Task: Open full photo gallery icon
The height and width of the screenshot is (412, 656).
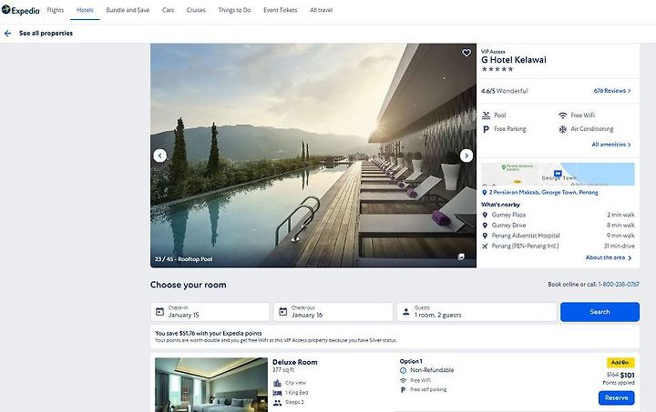Action: [x=461, y=256]
